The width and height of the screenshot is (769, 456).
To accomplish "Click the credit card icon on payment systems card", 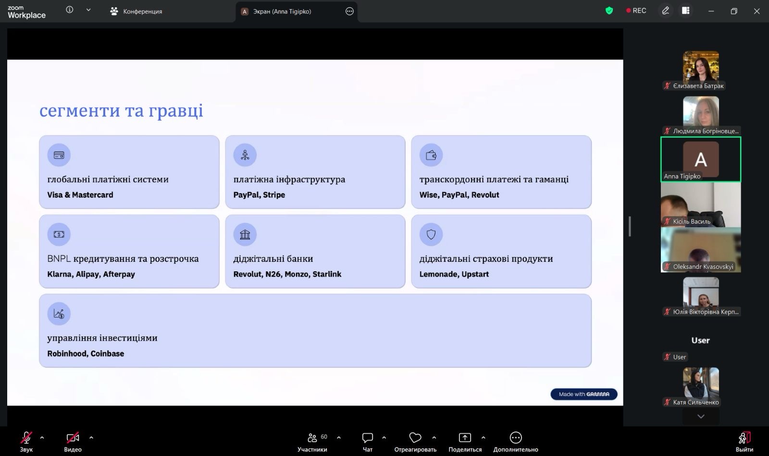I will tap(59, 155).
